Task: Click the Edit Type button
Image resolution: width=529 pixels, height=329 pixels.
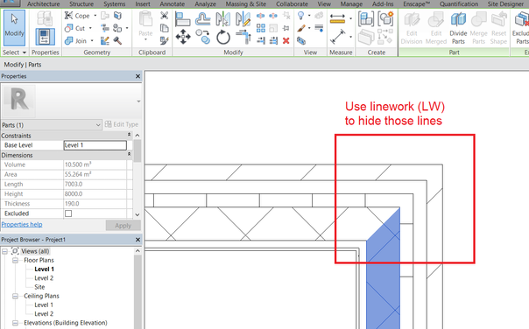Action: point(122,124)
